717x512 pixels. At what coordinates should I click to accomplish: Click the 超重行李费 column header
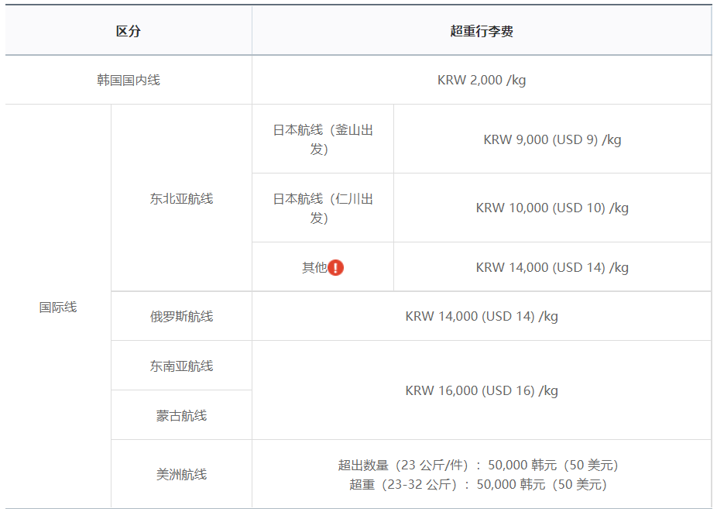(482, 32)
